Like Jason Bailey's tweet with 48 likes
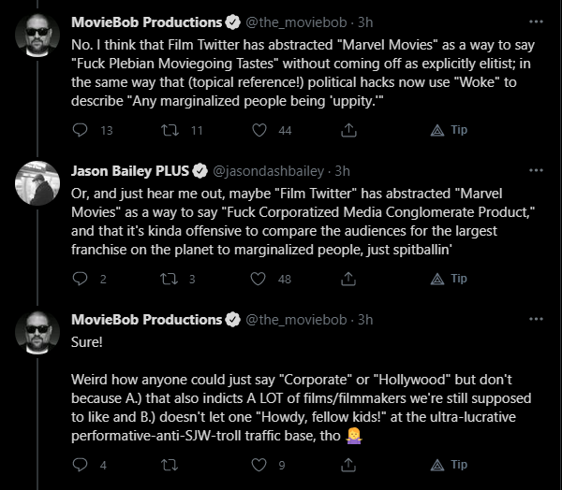The image size is (562, 490). [259, 279]
